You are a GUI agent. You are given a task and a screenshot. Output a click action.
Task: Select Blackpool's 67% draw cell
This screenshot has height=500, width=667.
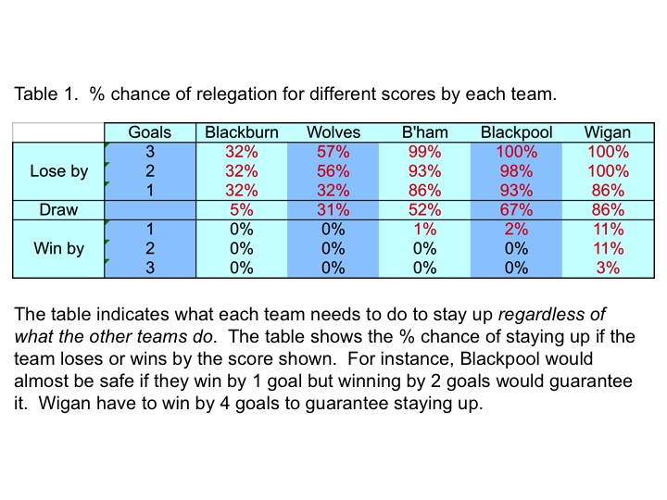(x=516, y=210)
